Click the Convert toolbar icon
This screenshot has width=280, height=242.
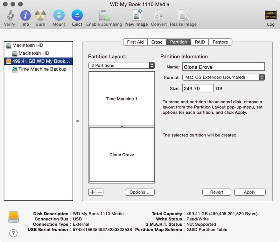click(x=158, y=15)
